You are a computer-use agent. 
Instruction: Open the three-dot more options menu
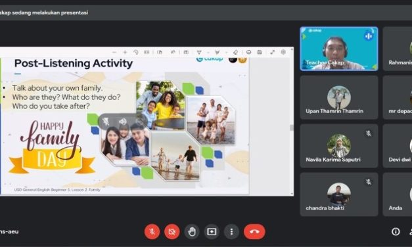pos(231,231)
